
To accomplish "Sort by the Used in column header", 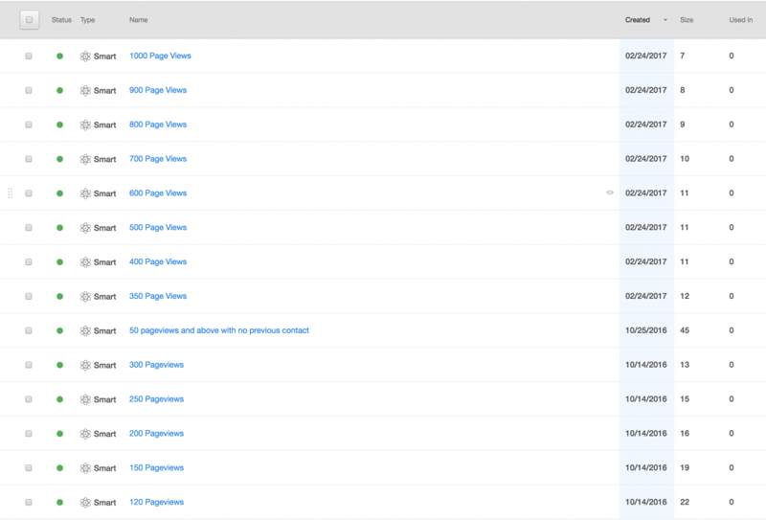I will [x=740, y=20].
